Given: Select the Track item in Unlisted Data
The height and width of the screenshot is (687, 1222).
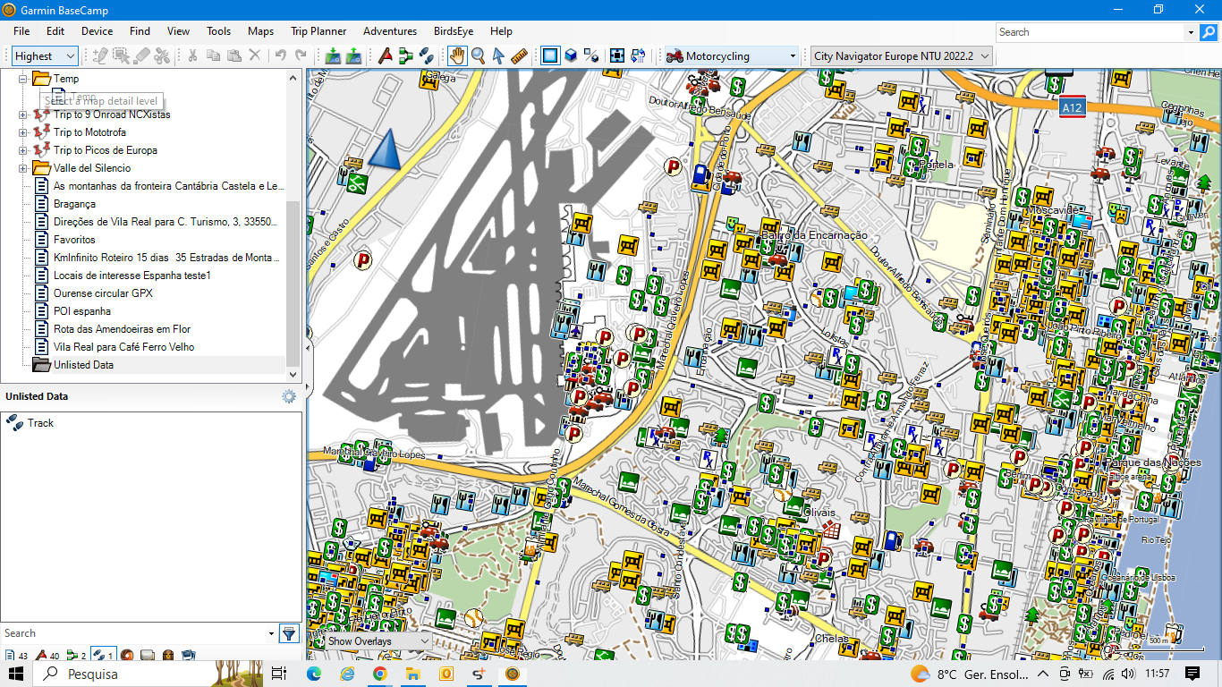Looking at the screenshot, I should pyautogui.click(x=40, y=423).
